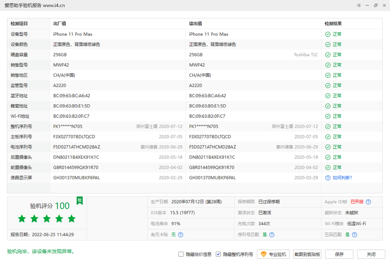Click the green check icon for 整机序列号
The width and height of the screenshot is (390, 263).
[x=328, y=126]
